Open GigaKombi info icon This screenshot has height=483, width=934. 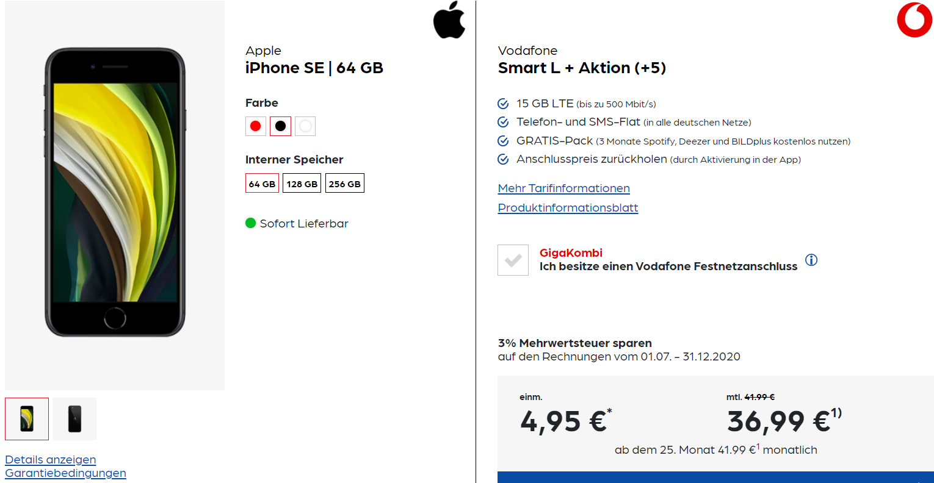click(x=811, y=260)
